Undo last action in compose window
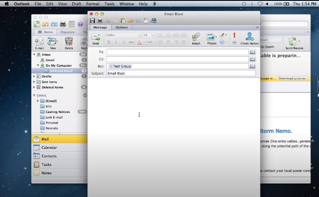 pos(131,21)
